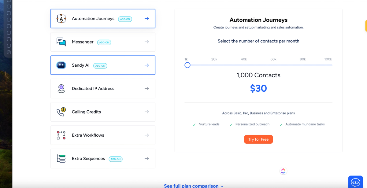Click the Calling Credits phone icon
The height and width of the screenshot is (188, 367).
click(x=61, y=112)
